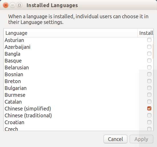Close the Installed Languages window
The height and width of the screenshot is (147, 157).
pos(6,5)
